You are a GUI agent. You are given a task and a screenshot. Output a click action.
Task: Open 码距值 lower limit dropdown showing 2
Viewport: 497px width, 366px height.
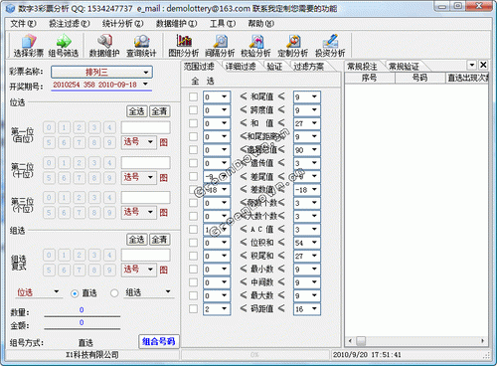[217, 309]
